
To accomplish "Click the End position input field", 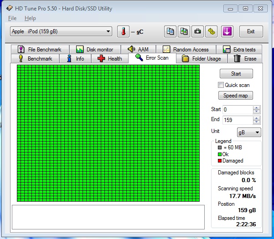I will [237, 120].
